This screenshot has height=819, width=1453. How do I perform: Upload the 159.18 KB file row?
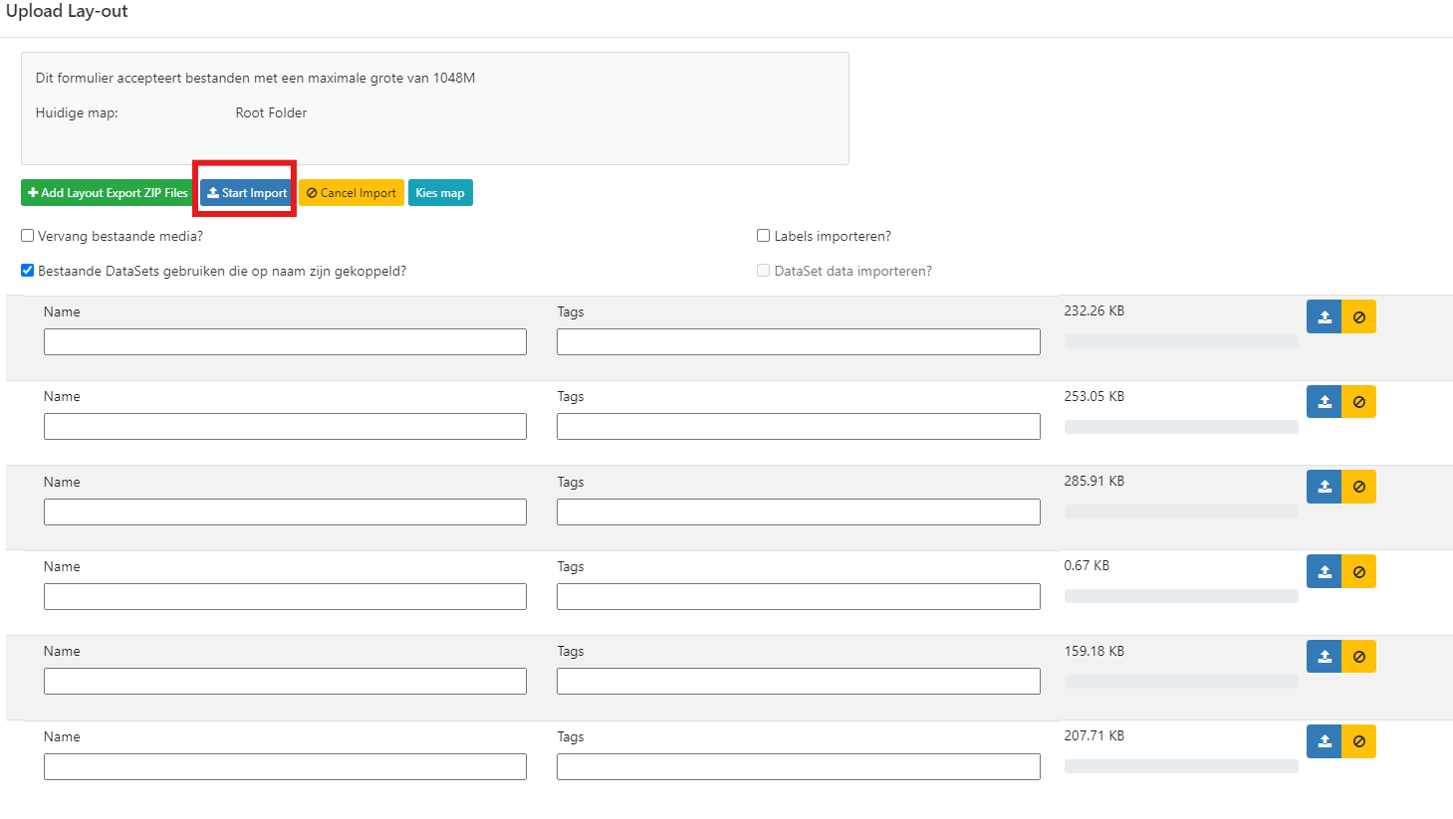click(1324, 657)
